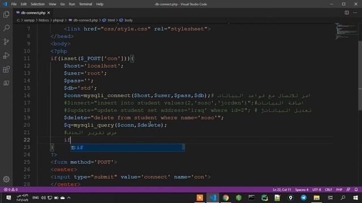Click the PHP language mode status item
The width and height of the screenshot is (362, 203).
(x=339, y=189)
